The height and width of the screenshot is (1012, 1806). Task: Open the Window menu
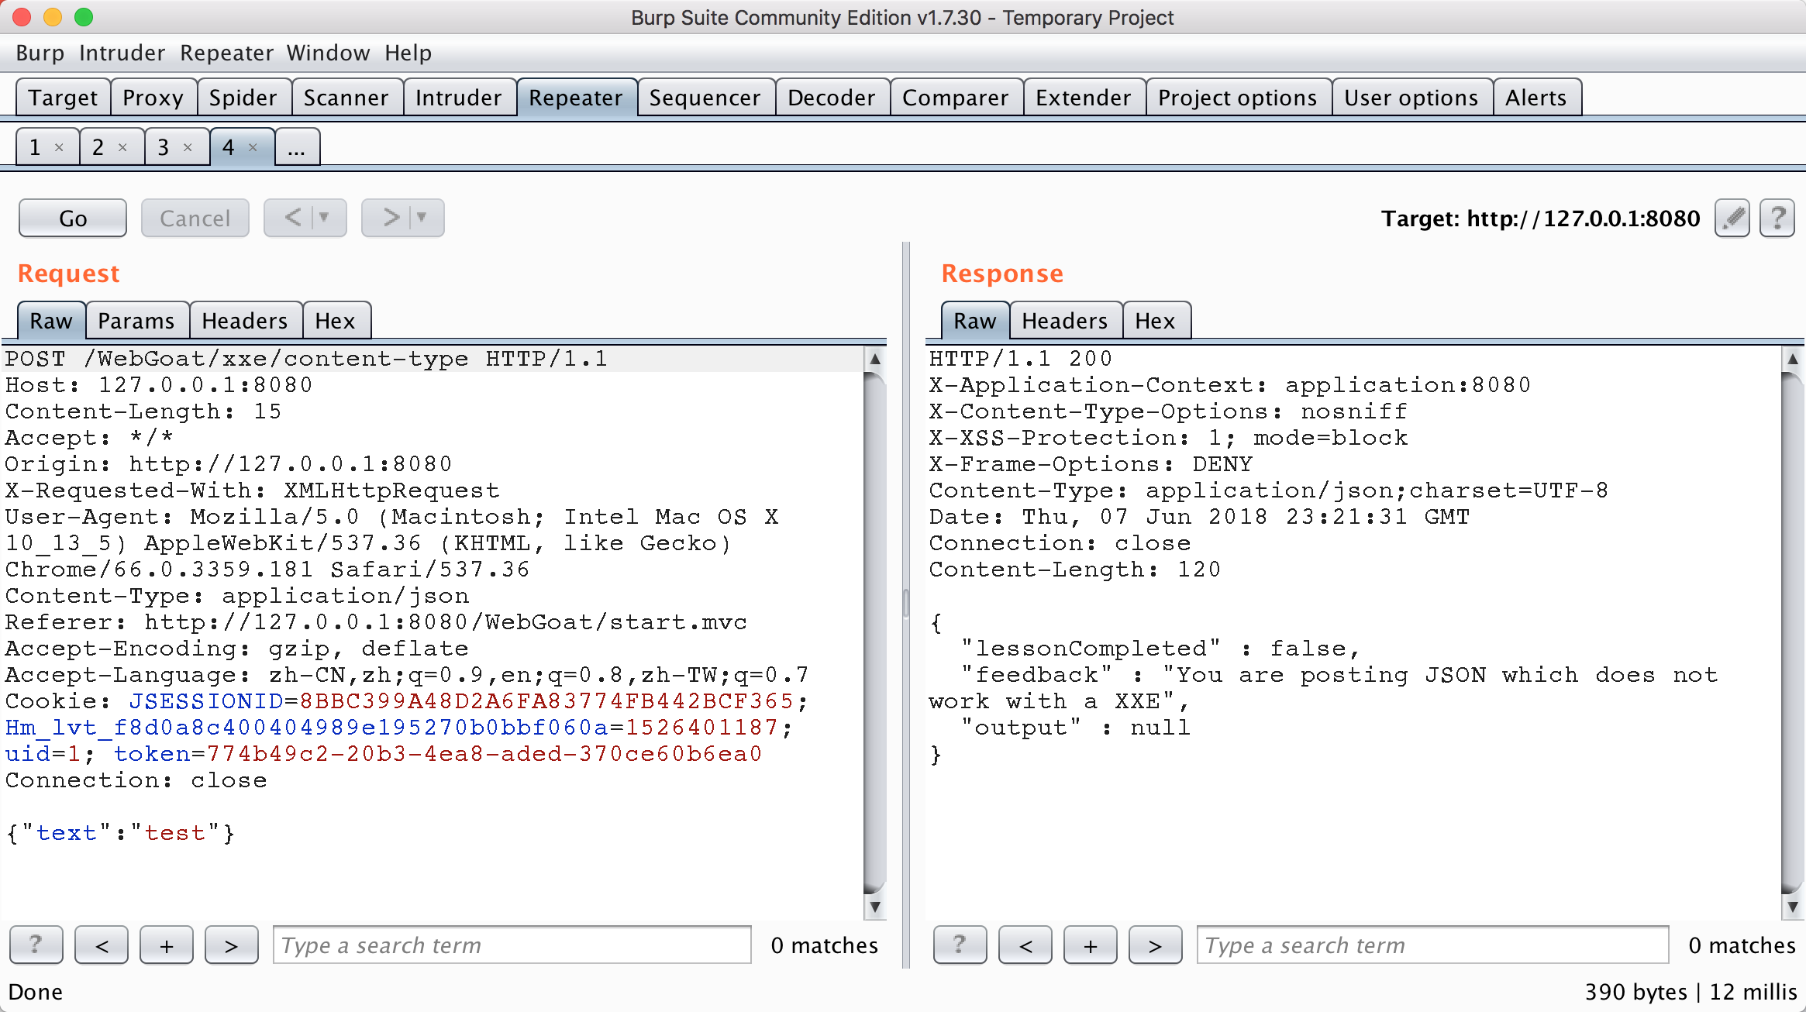pos(328,53)
